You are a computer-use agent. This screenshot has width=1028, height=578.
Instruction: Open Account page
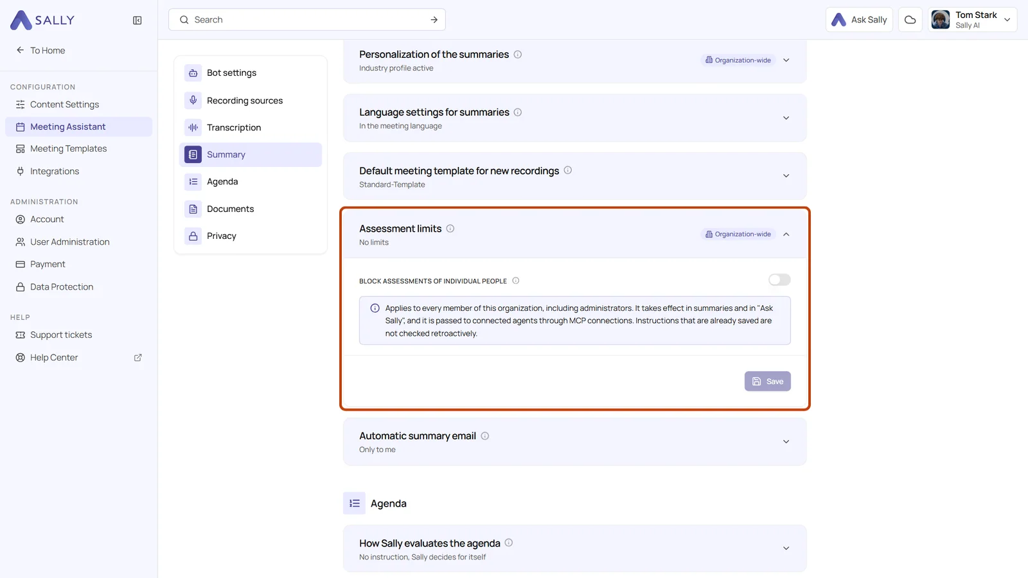pos(78,220)
